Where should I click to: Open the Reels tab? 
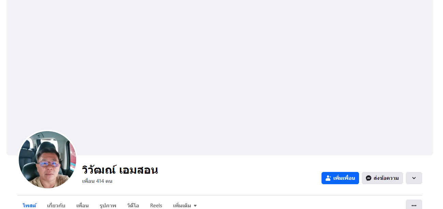(156, 205)
